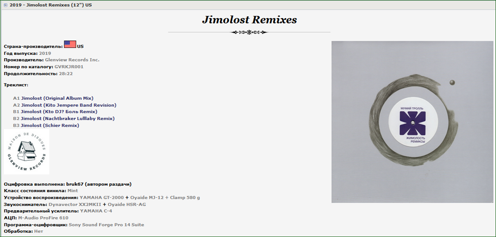Image resolution: width=496 pixels, height=237 pixels.
Task: Click the producer value 'Glenview Records Inc.'
Action: pos(72,60)
